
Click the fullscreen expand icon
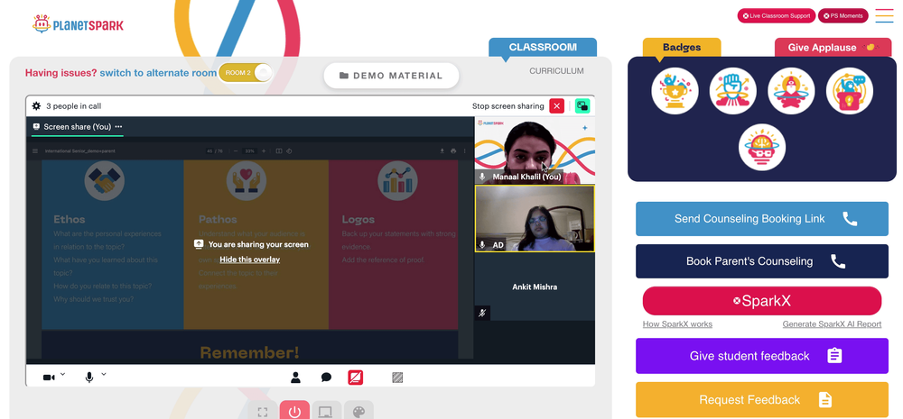[x=263, y=412]
